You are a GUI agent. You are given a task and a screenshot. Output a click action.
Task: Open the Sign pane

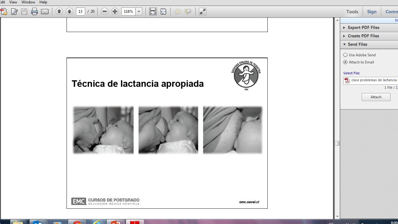372,12
